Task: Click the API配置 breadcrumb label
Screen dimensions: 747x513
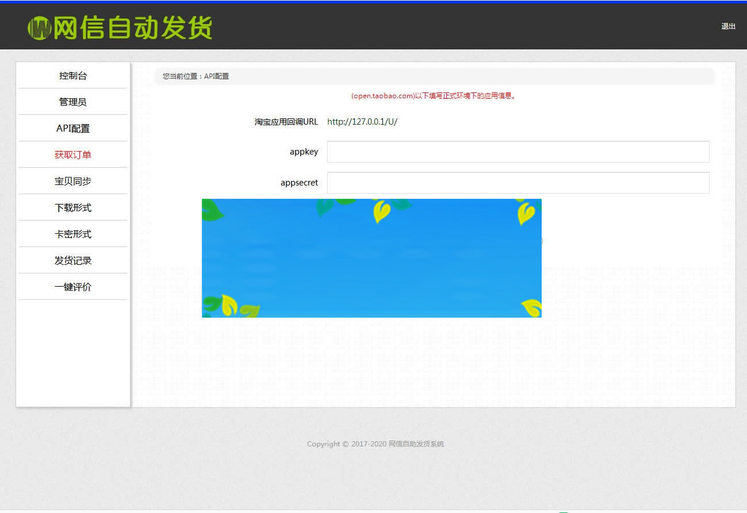Action: tap(216, 76)
